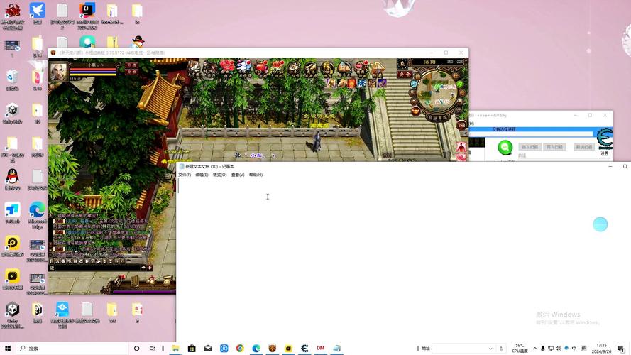This screenshot has width=631, height=355.
Task: Click the white crane icon in game top bar
Action: pos(244,67)
